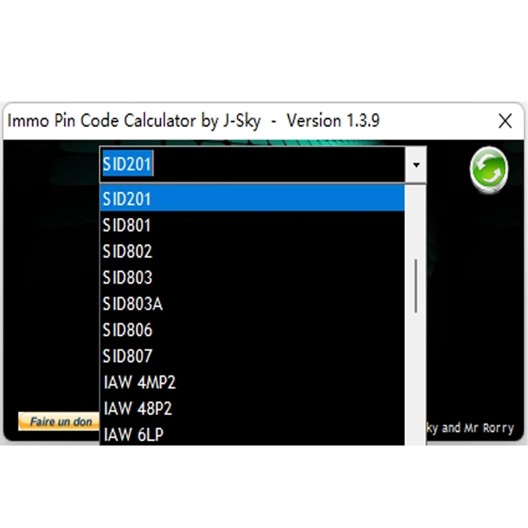The width and height of the screenshot is (528, 528).
Task: Select SID801 from the list
Action: pyautogui.click(x=253, y=225)
